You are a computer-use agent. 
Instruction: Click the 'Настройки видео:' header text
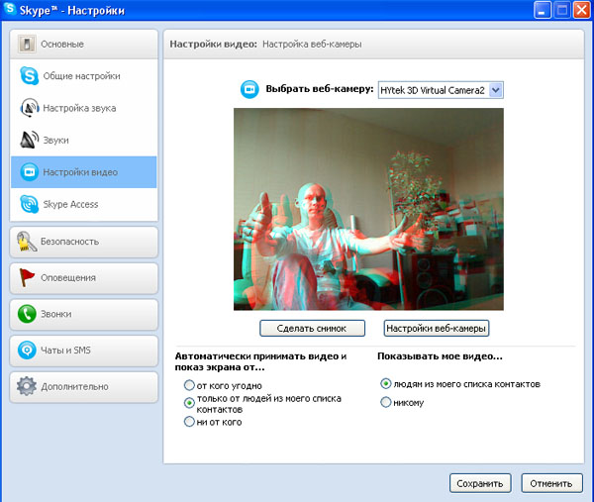213,44
